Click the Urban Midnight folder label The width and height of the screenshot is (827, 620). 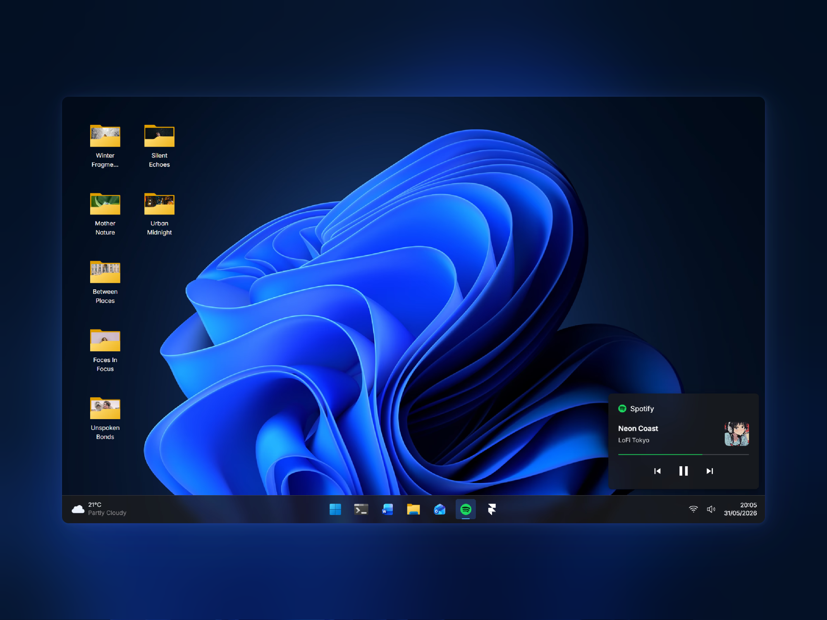[x=159, y=228]
